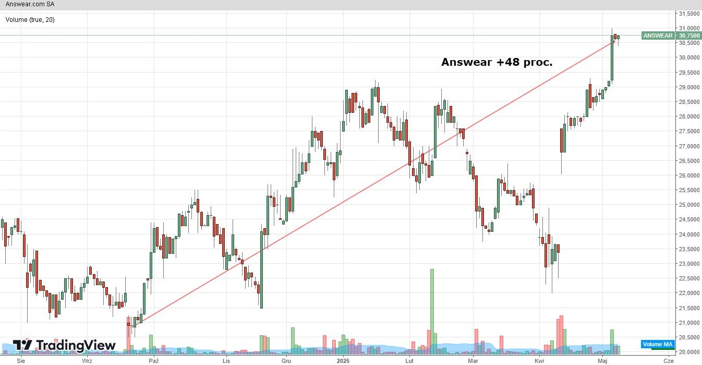Click the 23,0000 price axis label
The height and width of the screenshot is (365, 702).
(689, 264)
